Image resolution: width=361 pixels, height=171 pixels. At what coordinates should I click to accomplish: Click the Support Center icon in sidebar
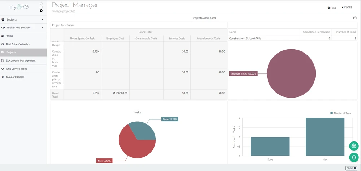(x=3, y=77)
